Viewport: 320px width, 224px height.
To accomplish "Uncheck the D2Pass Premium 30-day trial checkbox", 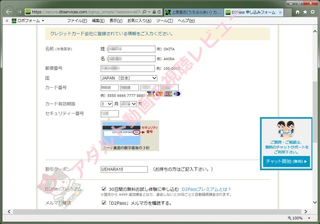I will pos(104,189).
